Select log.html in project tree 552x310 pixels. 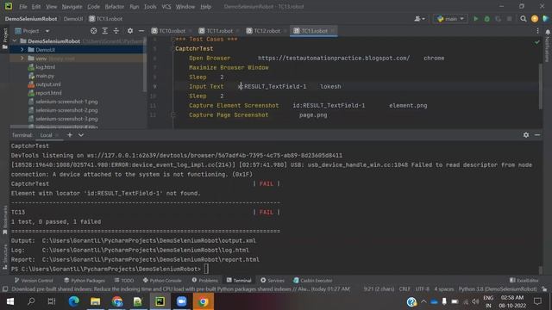(x=45, y=67)
